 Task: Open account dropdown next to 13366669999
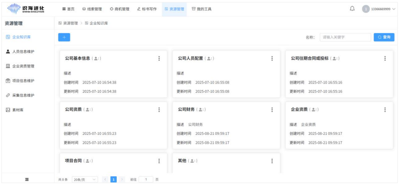394,9
